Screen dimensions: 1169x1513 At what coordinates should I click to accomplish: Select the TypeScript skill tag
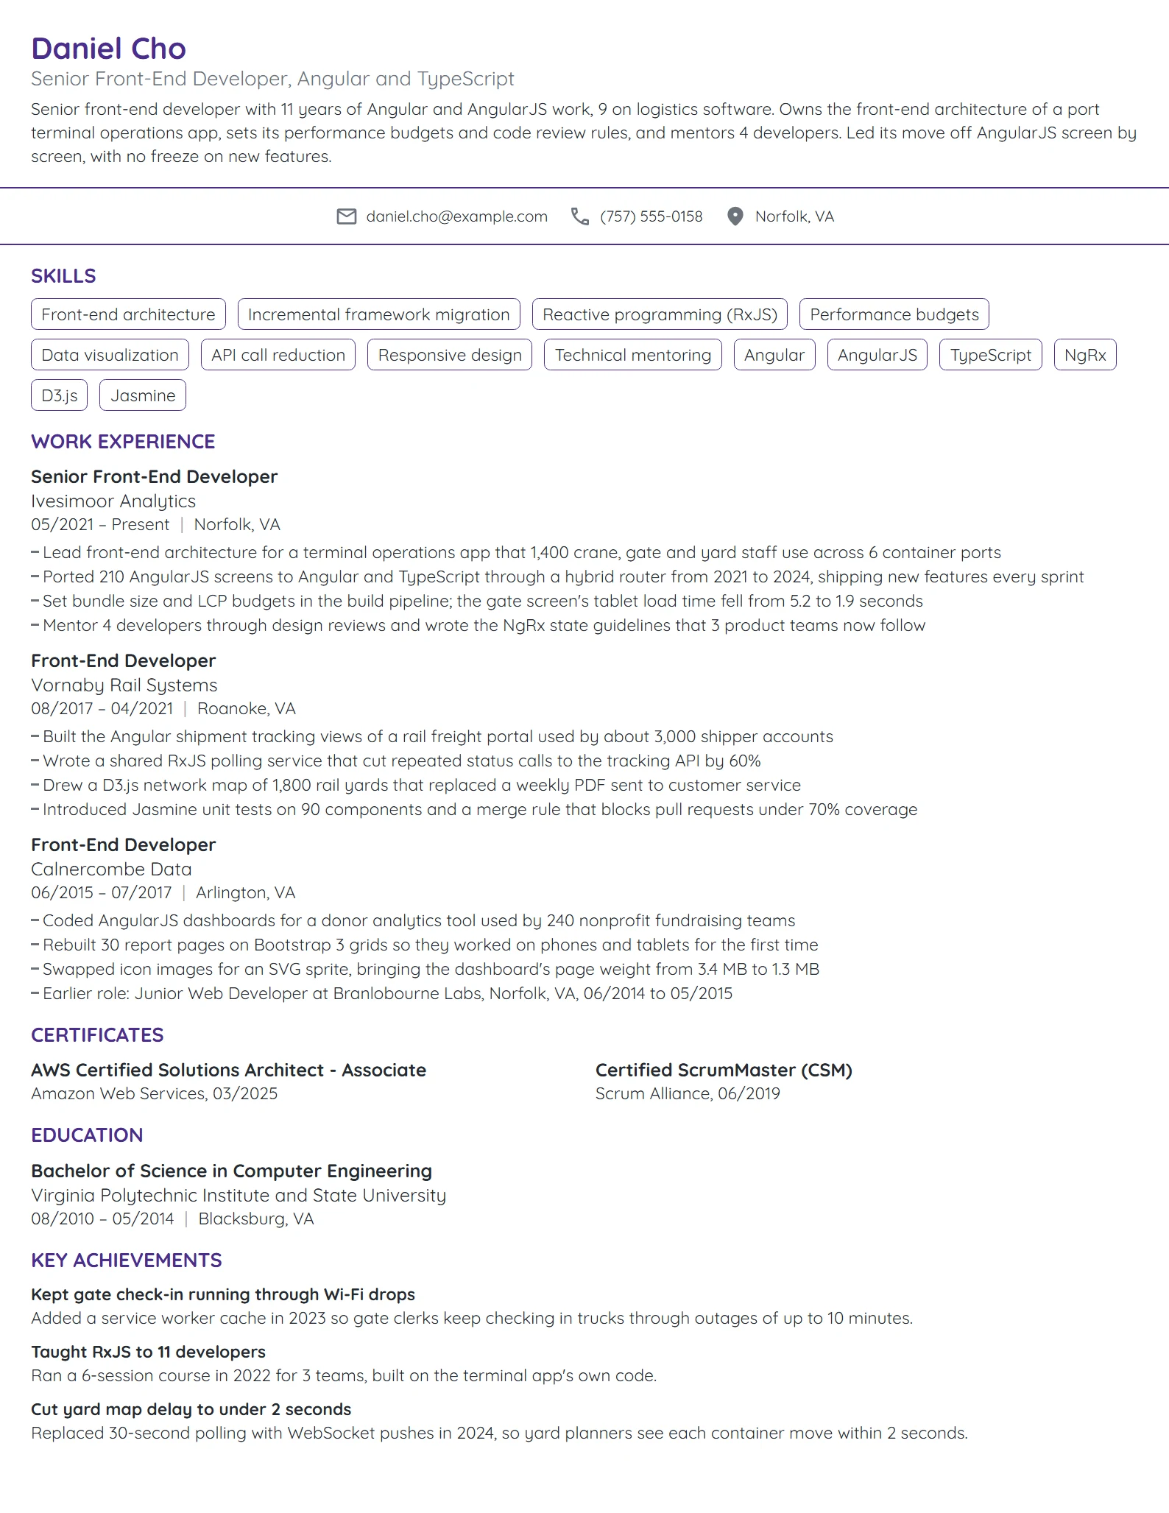click(991, 355)
